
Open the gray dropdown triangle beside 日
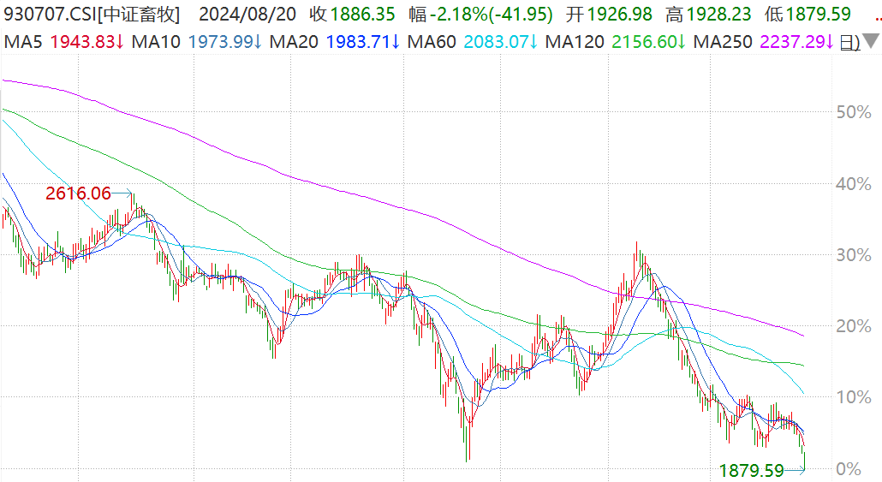[870, 41]
